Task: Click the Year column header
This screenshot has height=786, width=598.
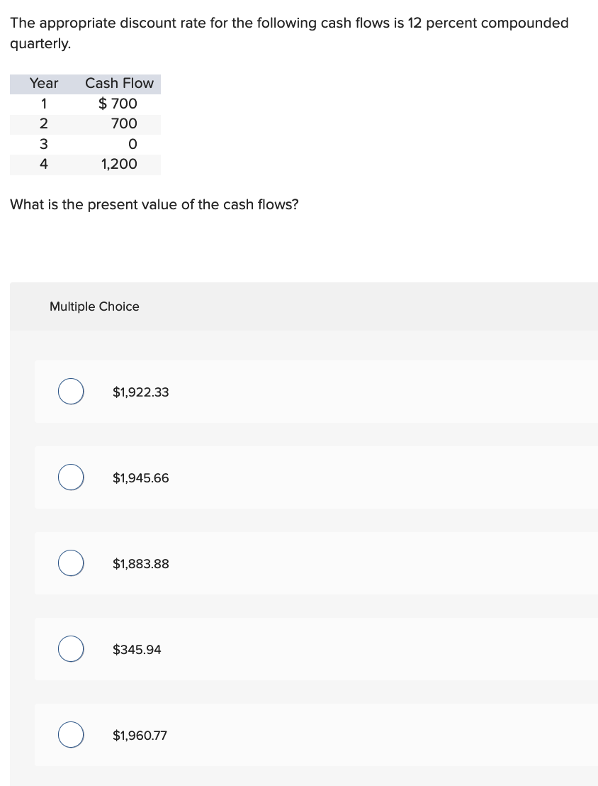Action: click(x=43, y=83)
